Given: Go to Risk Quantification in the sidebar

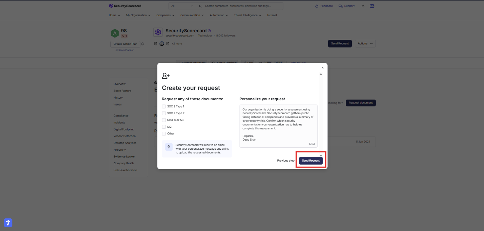Looking at the screenshot, I should click(x=125, y=170).
